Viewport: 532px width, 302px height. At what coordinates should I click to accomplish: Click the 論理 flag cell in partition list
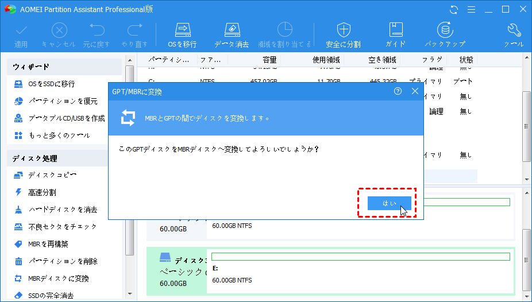coord(436,111)
